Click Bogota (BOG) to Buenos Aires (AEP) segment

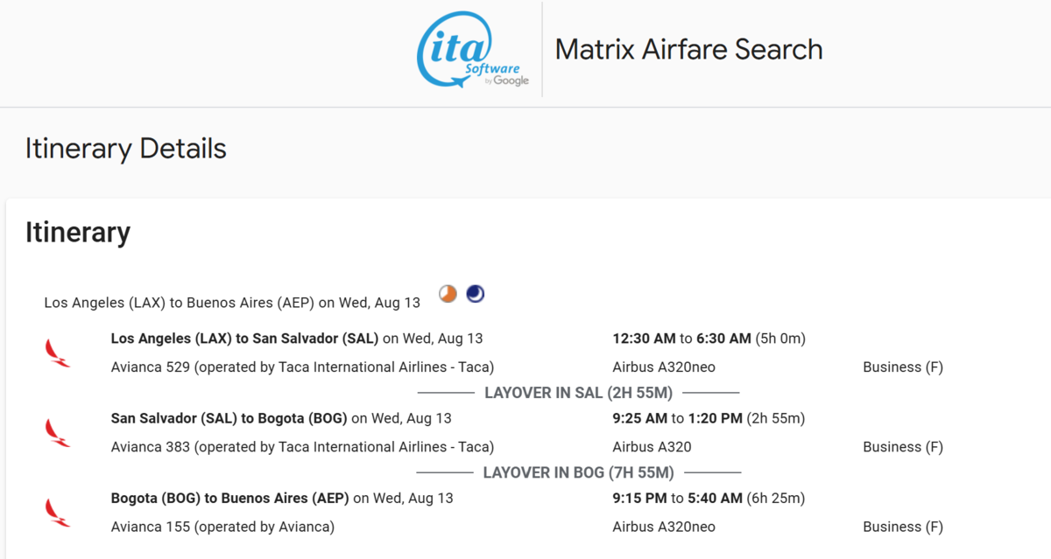click(x=282, y=498)
